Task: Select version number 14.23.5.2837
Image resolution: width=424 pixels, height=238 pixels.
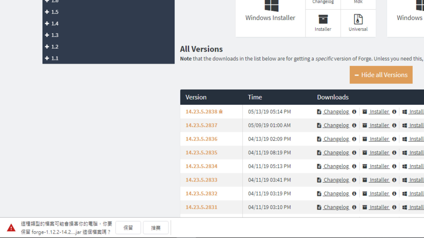Action: coord(201,125)
